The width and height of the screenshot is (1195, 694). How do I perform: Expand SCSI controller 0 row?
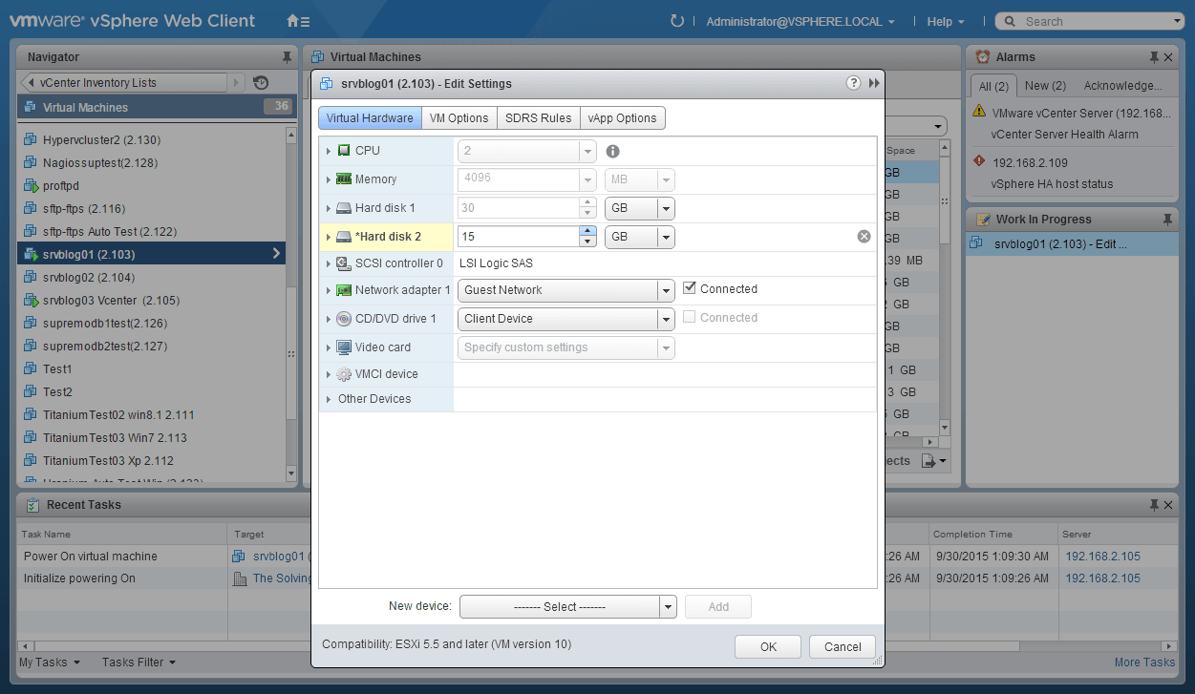point(329,263)
